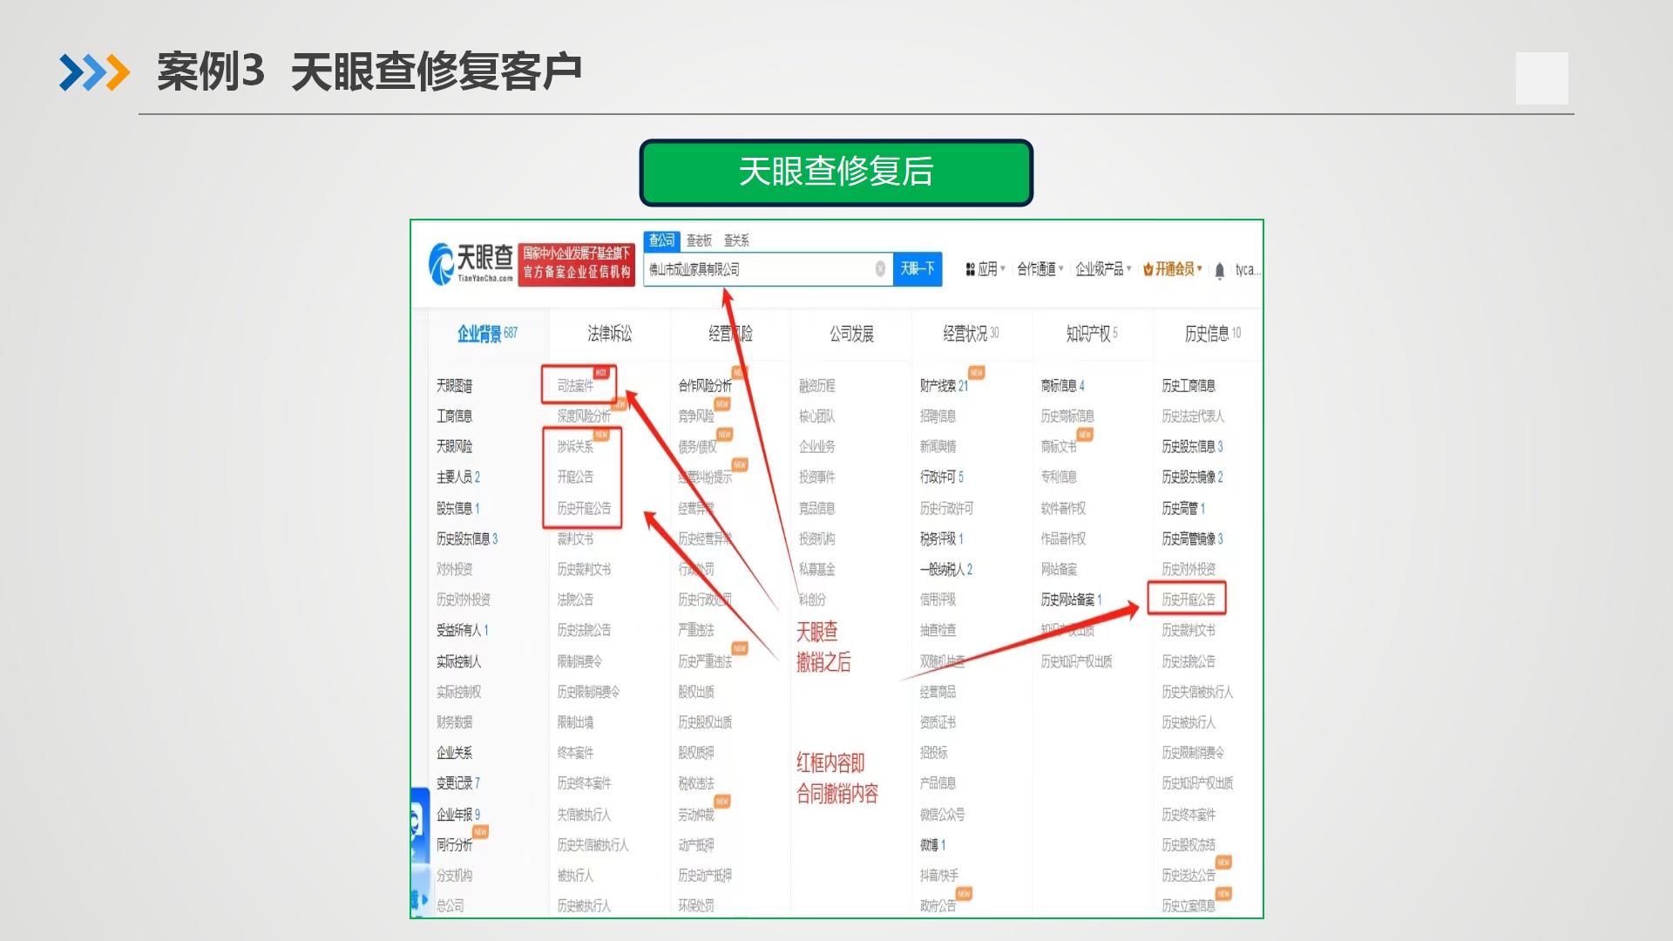
Task: Select the 查公司 search tab
Action: (661, 240)
